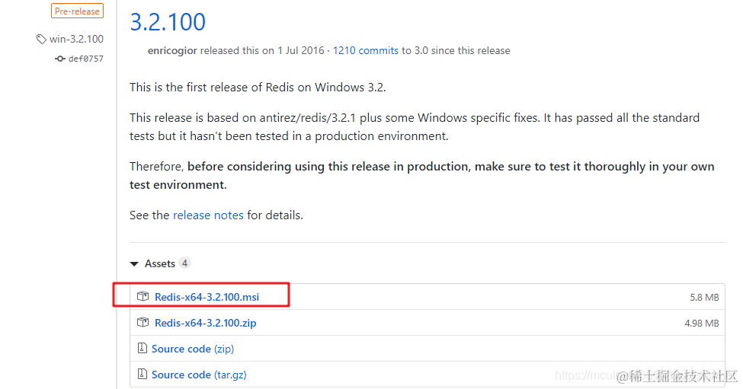Click the commit icon beside def0757

[60, 59]
